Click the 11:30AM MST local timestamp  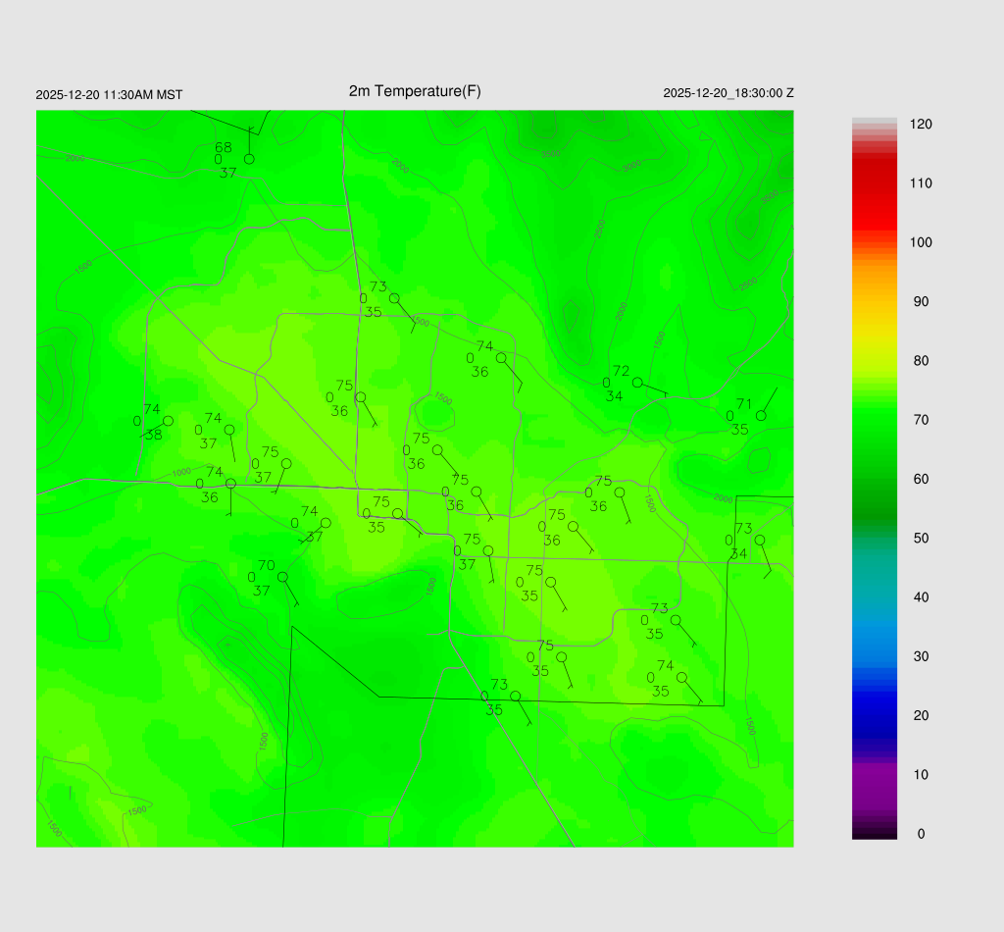[109, 95]
